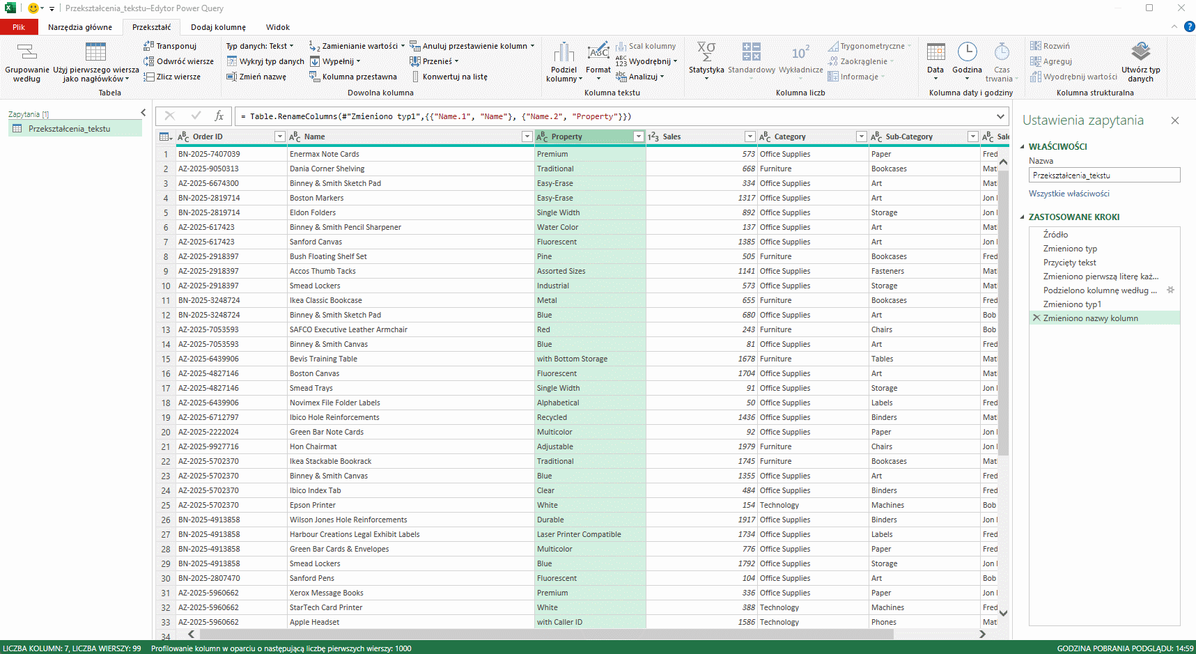Open the Format text tool
1196x654 pixels.
tap(598, 62)
